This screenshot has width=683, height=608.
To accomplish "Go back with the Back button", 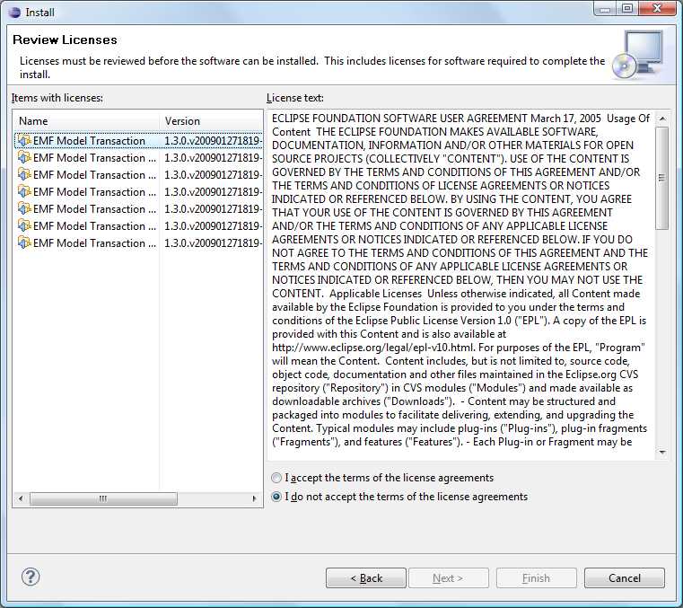I will 366,578.
